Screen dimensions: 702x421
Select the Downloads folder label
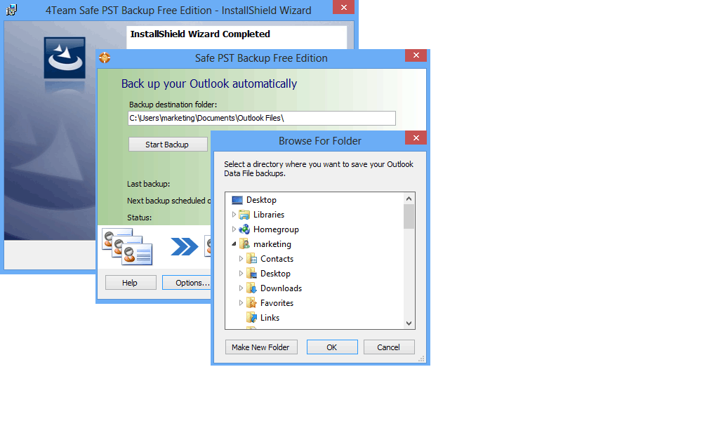tap(282, 288)
